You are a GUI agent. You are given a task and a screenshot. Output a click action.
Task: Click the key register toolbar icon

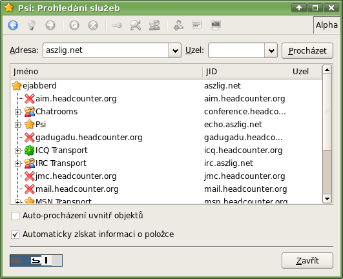(116, 26)
